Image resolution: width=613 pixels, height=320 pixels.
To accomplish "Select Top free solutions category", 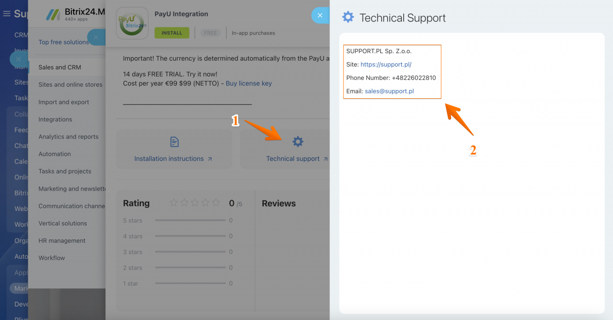I will pyautogui.click(x=64, y=42).
